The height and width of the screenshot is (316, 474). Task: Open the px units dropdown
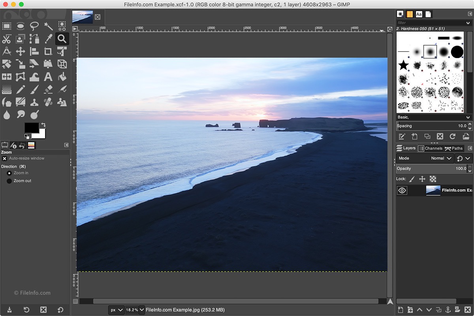pyautogui.click(x=117, y=310)
